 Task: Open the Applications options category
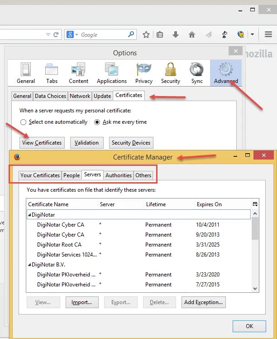[x=112, y=73]
